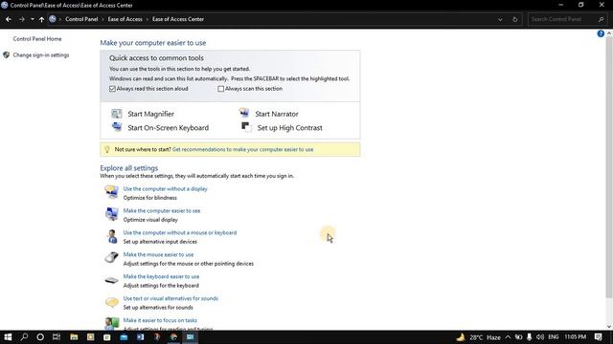The image size is (613, 344).
Task: Go forward using the Forward arrow
Action: (21, 19)
